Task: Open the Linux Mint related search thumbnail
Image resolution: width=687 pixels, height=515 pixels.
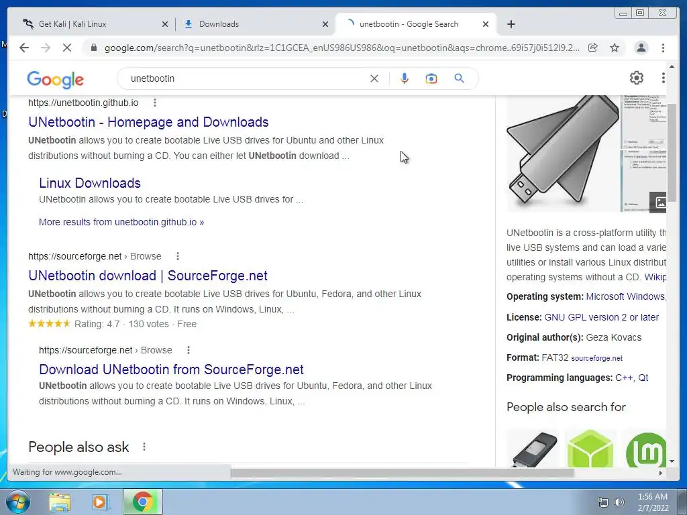Action: pyautogui.click(x=645, y=449)
